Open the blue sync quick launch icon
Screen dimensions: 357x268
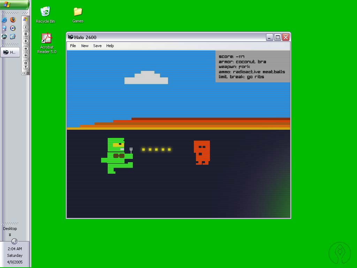click(x=13, y=36)
